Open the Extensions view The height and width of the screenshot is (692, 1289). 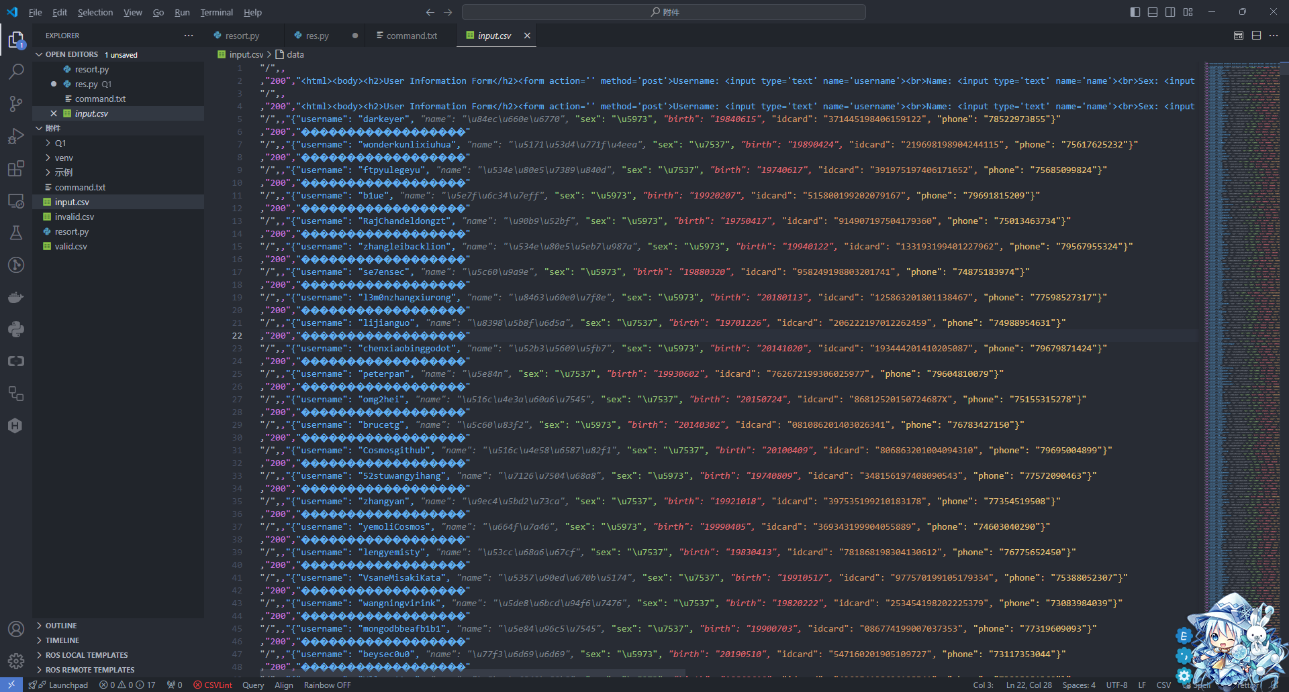pyautogui.click(x=16, y=168)
